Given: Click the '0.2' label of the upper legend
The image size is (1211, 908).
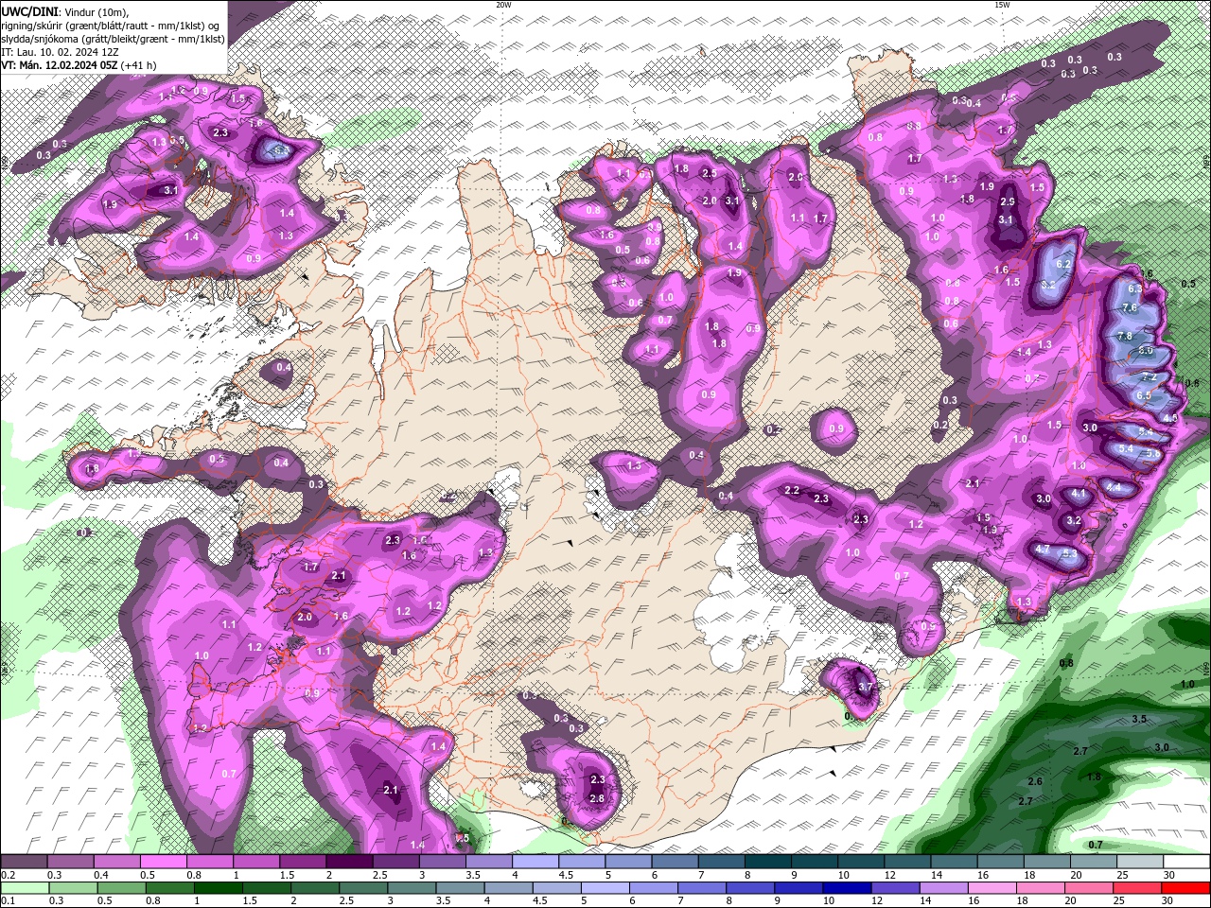Looking at the screenshot, I should tap(8, 875).
